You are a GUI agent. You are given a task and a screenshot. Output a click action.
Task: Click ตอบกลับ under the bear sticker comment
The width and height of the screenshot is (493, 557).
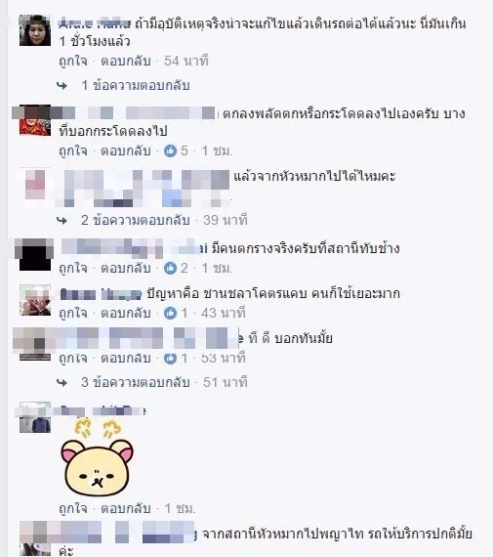click(x=126, y=509)
